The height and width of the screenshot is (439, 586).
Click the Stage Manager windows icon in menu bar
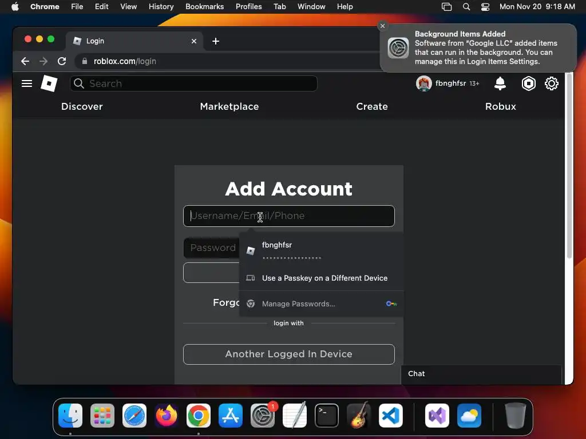click(x=446, y=7)
